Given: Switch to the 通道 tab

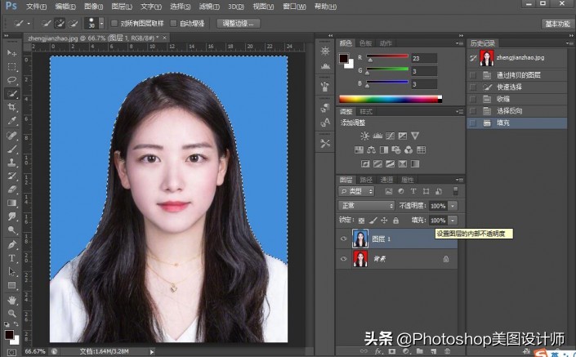Looking at the screenshot, I should (x=386, y=179).
